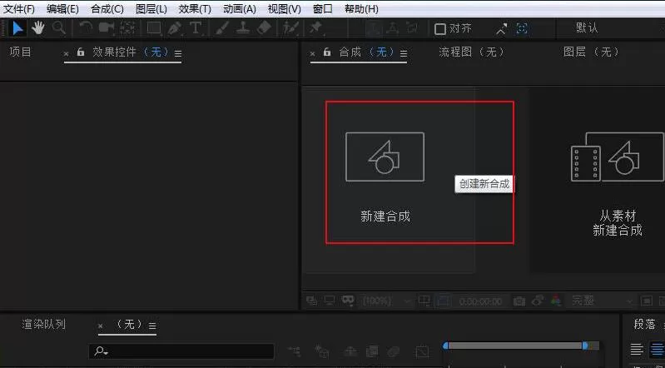Select the Clone Stamp tool
This screenshot has height=368, width=665.
coord(242,28)
